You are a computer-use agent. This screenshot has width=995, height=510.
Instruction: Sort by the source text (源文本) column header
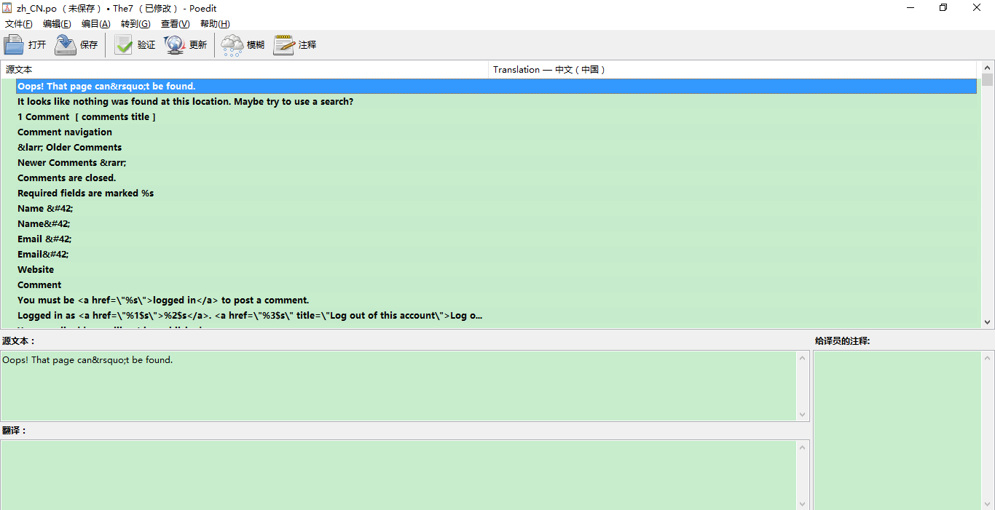click(219, 70)
